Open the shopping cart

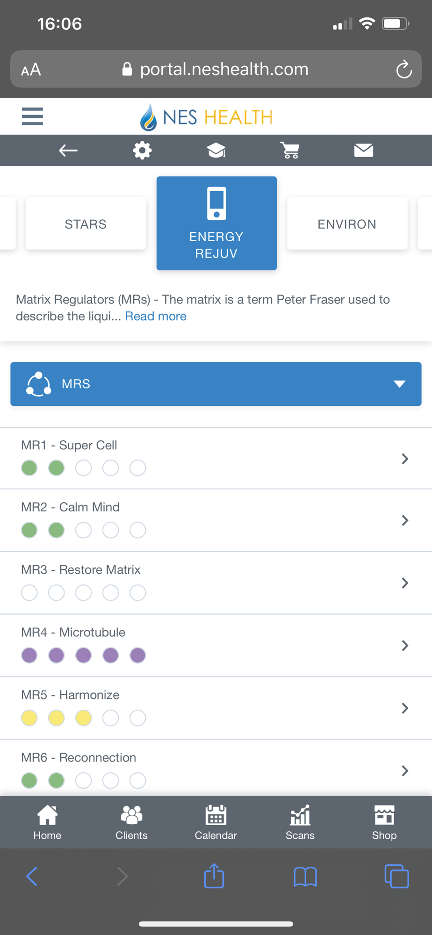click(290, 151)
